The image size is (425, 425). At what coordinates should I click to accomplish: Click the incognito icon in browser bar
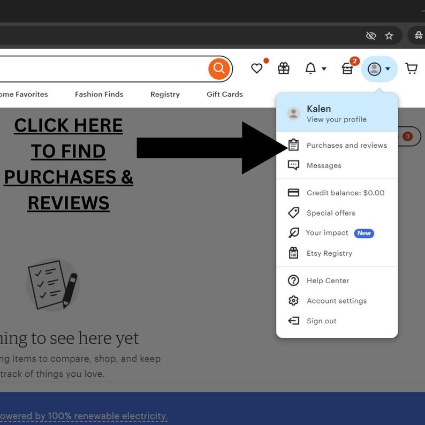[x=419, y=35]
